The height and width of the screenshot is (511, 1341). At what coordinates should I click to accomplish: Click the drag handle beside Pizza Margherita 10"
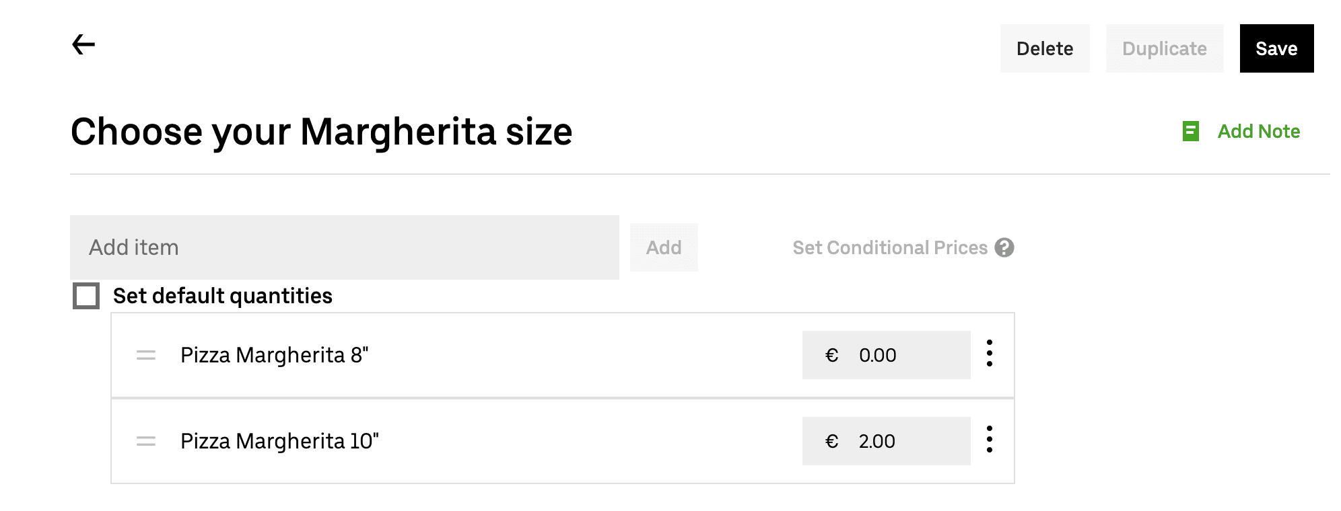point(145,440)
